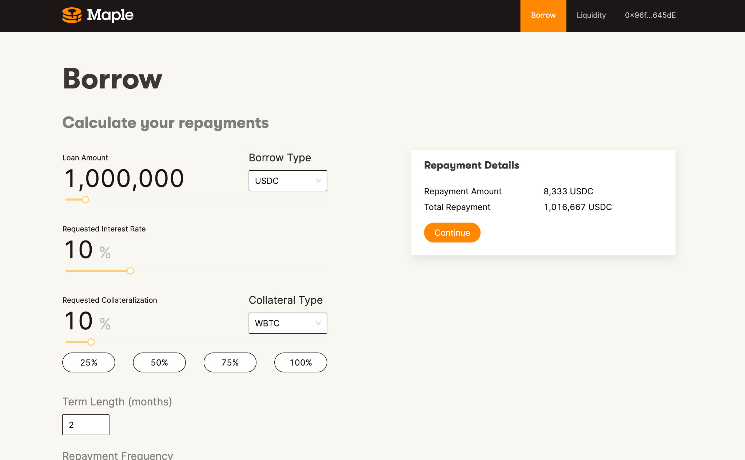Click the Requested Collateralization slider handle
745x460 pixels.
point(91,342)
